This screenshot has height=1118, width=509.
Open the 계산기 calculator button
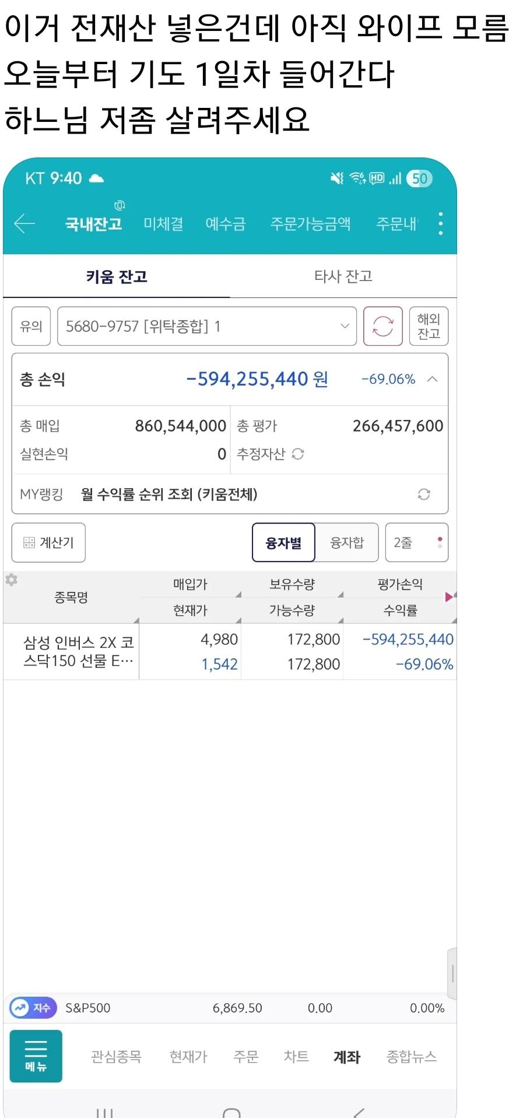[48, 542]
